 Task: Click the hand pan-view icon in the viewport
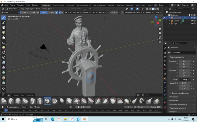click(160, 33)
